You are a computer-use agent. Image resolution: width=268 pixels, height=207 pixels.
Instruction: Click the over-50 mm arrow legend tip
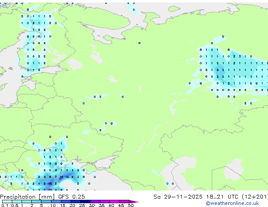pos(134,202)
